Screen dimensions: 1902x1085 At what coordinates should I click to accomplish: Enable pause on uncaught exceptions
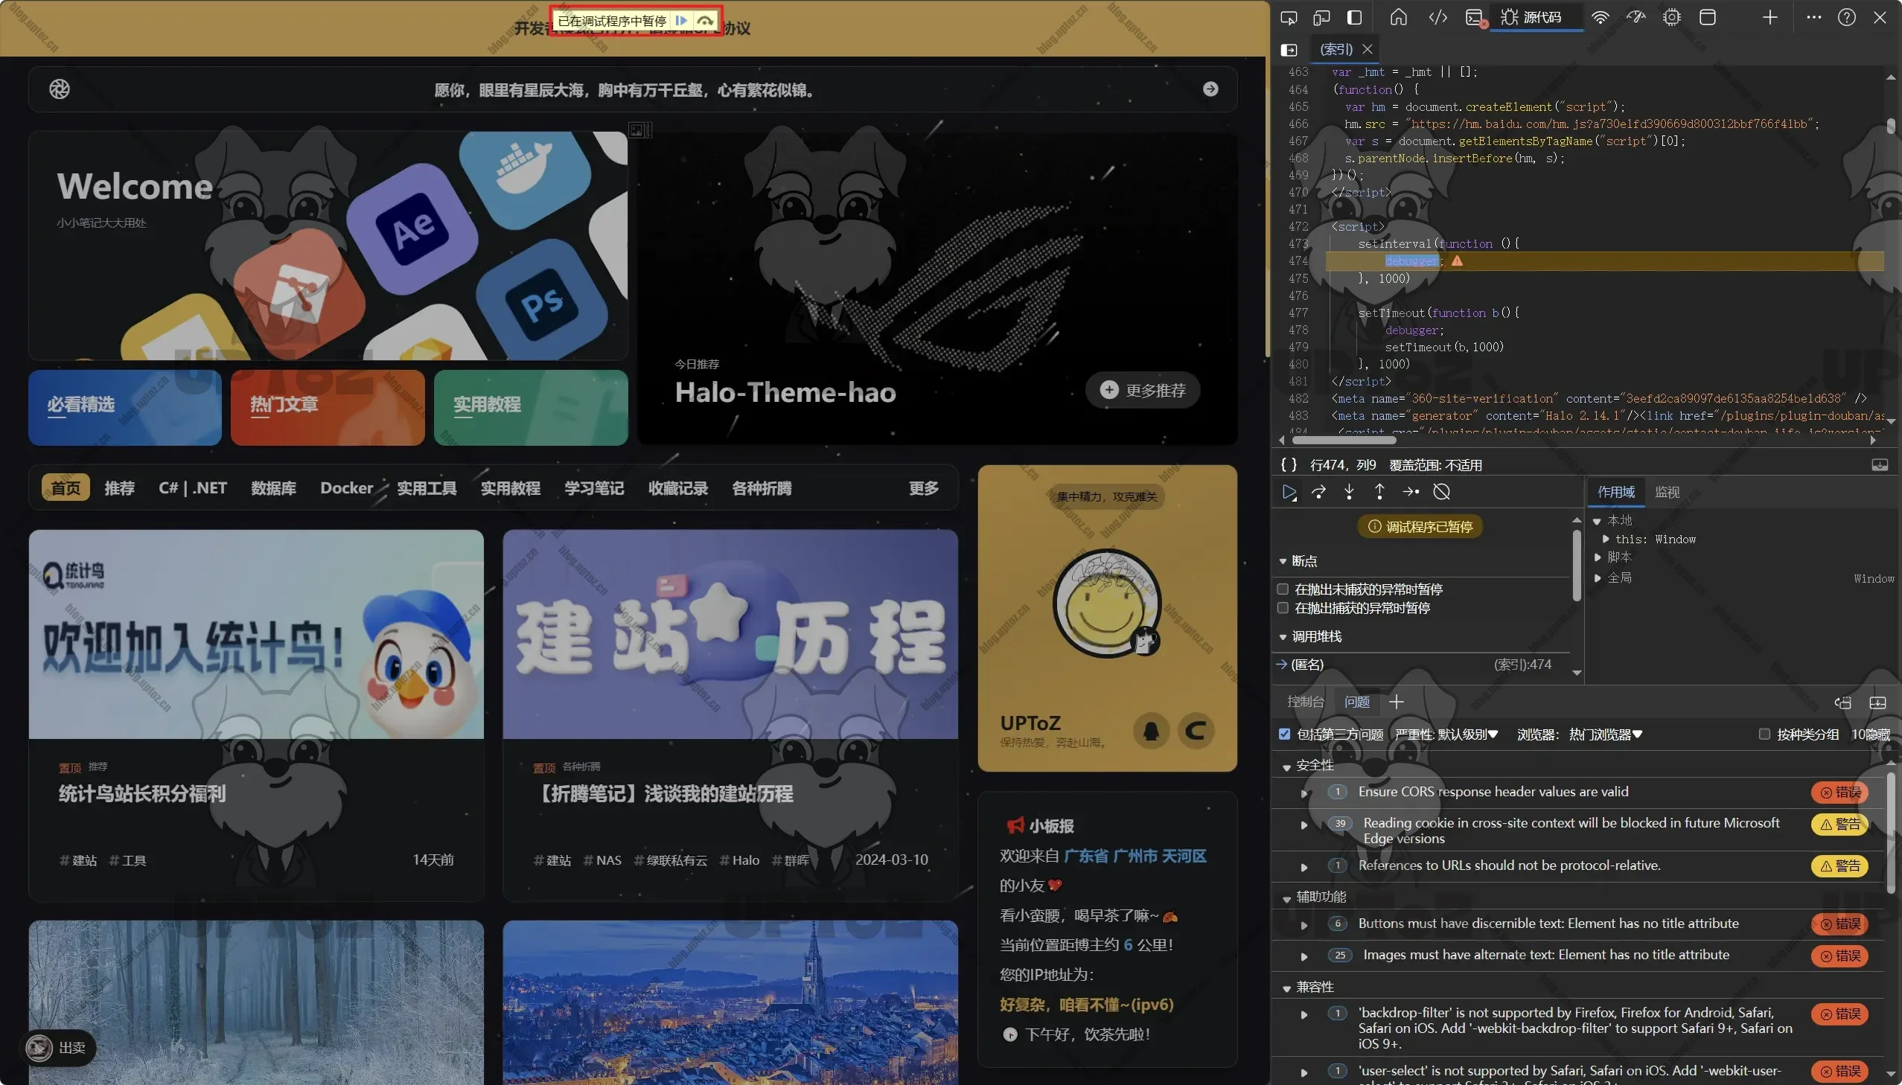[x=1283, y=589]
